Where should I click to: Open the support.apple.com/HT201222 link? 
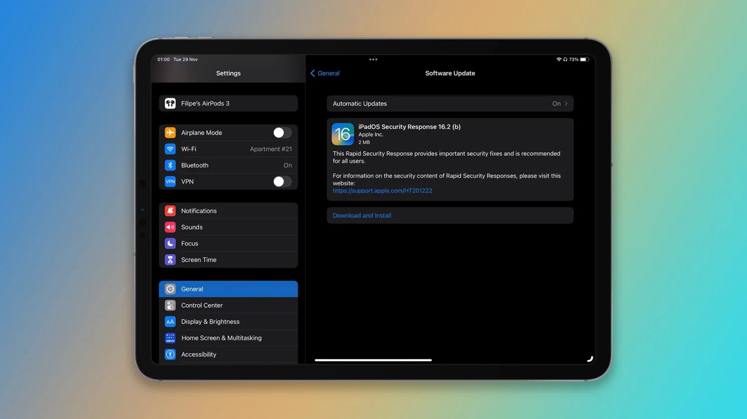pyautogui.click(x=382, y=191)
